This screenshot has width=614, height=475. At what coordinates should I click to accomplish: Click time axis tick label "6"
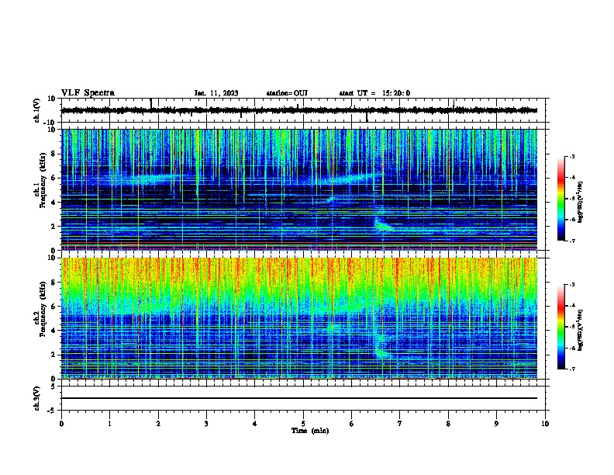coord(352,424)
